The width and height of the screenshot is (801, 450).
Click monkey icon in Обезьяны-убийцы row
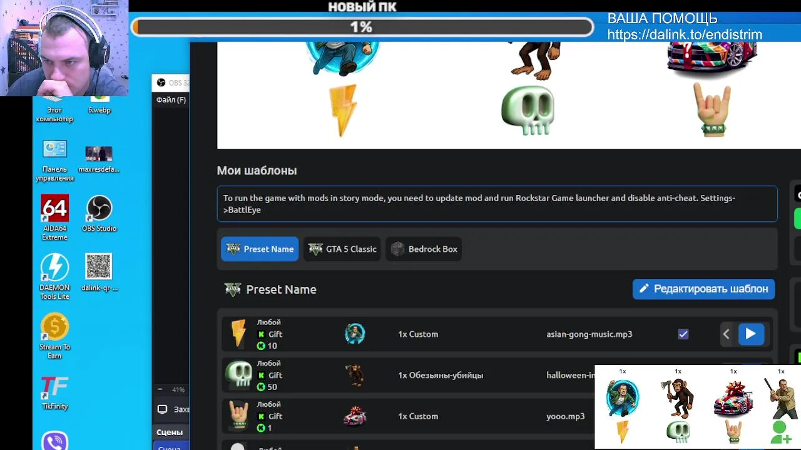(355, 375)
